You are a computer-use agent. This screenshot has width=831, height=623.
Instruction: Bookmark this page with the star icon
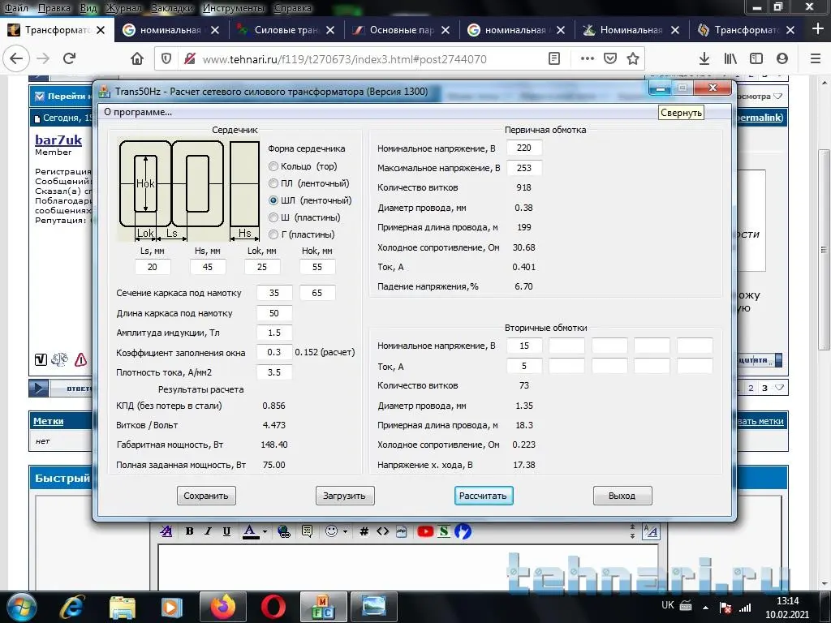click(633, 58)
